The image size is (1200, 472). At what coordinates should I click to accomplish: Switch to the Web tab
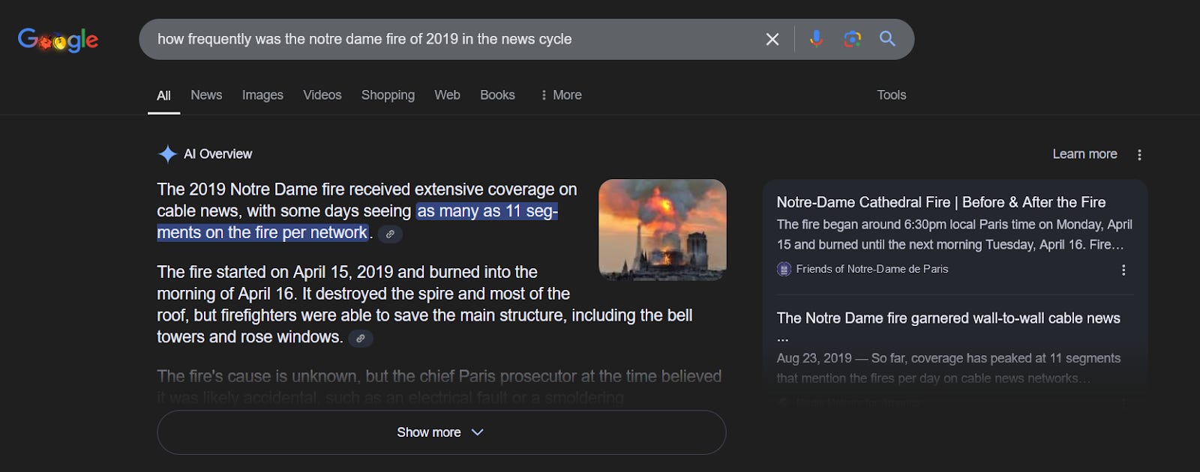(x=447, y=95)
